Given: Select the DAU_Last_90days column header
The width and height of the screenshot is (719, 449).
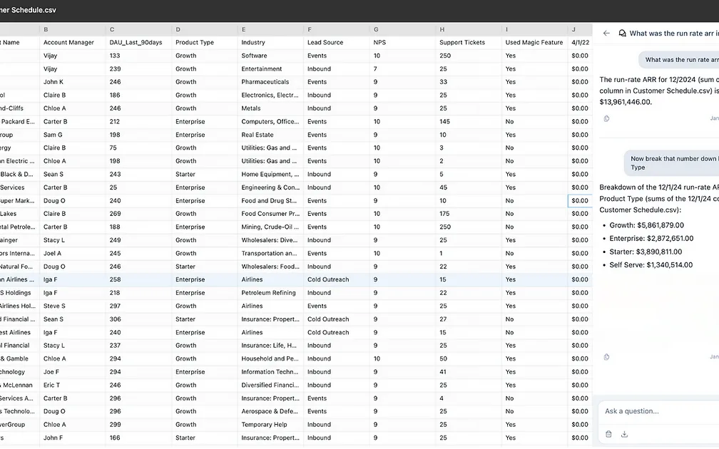Looking at the screenshot, I should (136, 42).
